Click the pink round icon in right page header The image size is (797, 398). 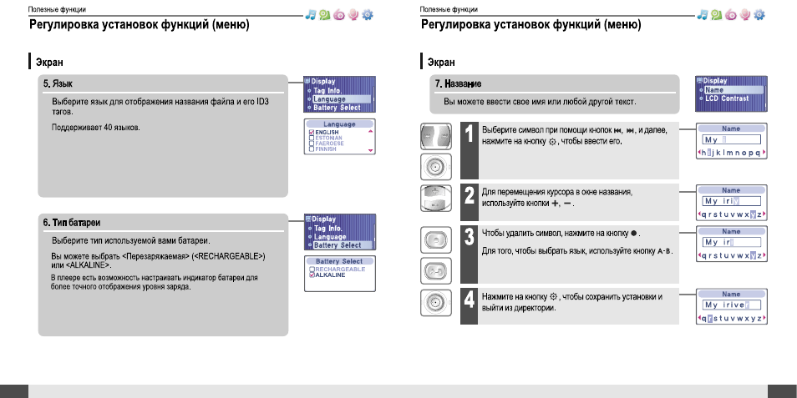coord(731,15)
